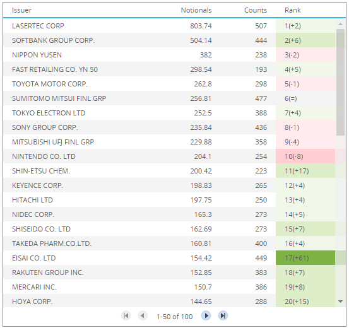Select the 11(+17) rank cell

305,171
